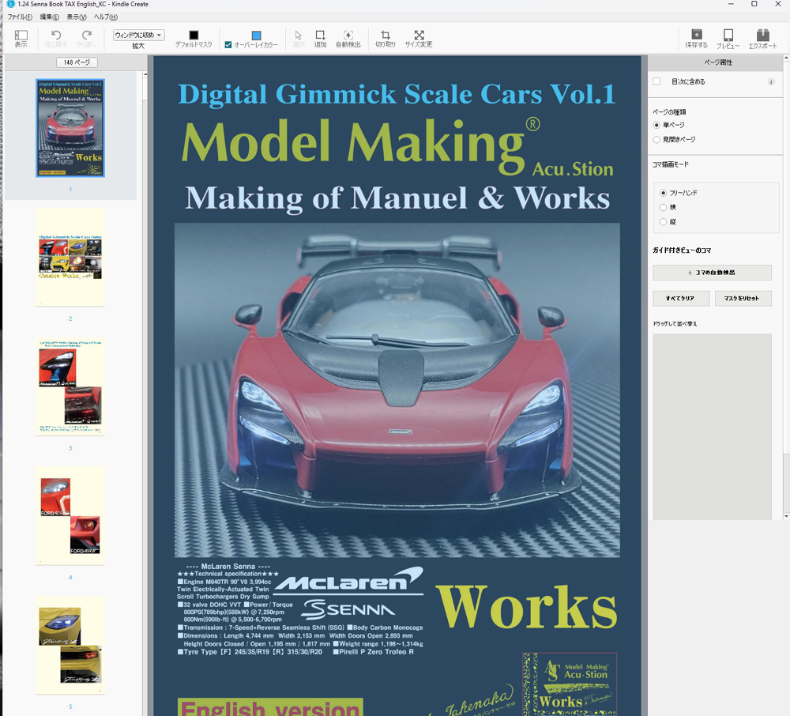
Task: Run the 自動検出 auto-detect tool
Action: pyautogui.click(x=348, y=36)
